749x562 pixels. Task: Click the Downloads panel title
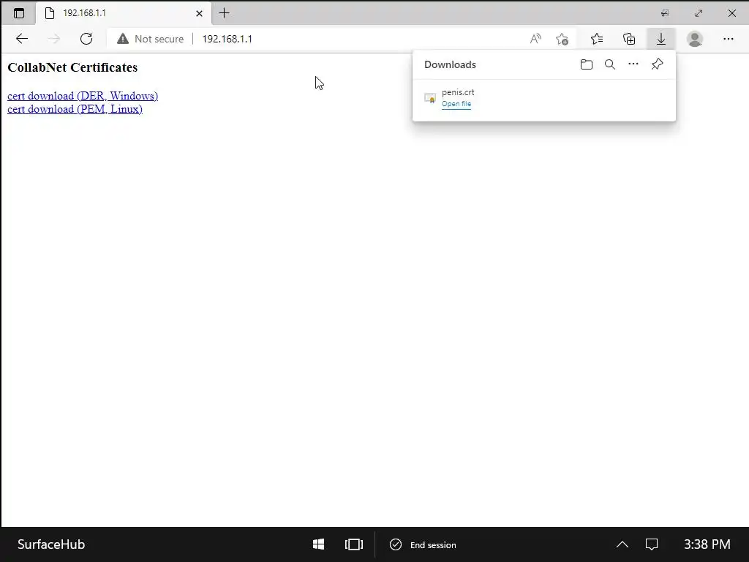(x=450, y=64)
